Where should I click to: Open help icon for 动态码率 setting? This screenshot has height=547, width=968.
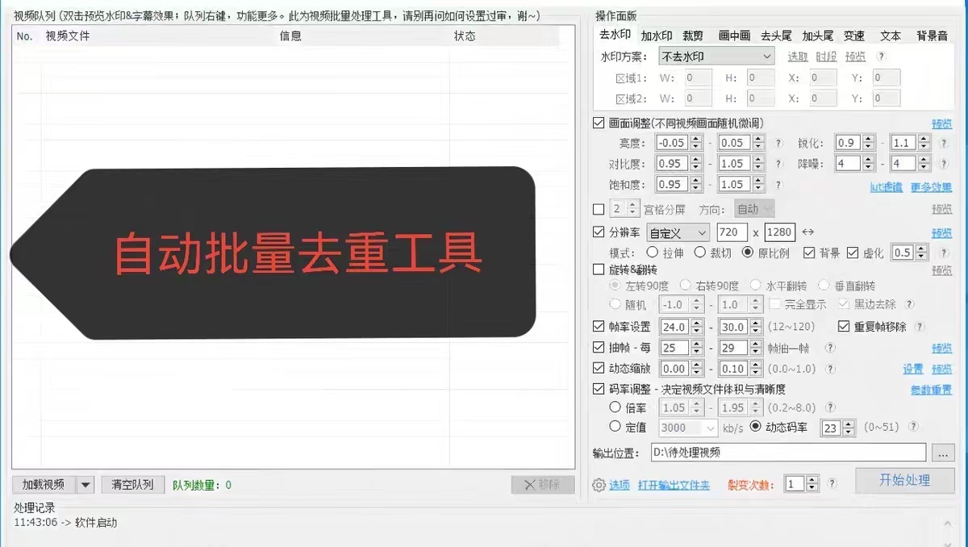pos(913,428)
